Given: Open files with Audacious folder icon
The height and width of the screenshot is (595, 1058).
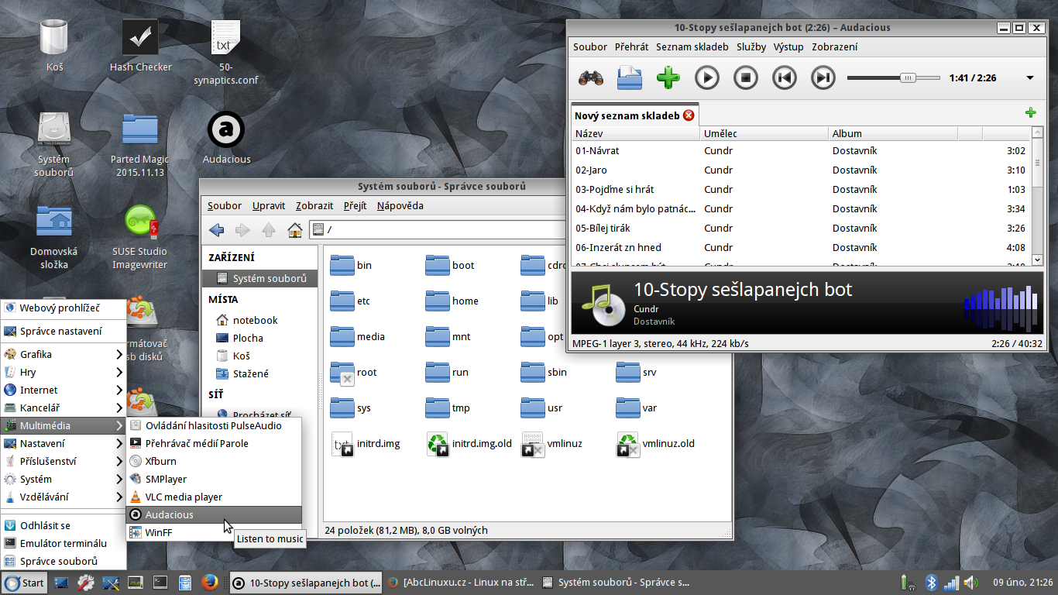Looking at the screenshot, I should pos(630,77).
